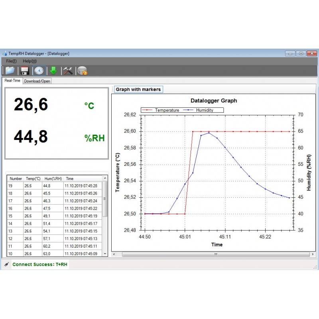This screenshot has height=319, width=319.
Task: Click the Temperature legend entry
Action: click(x=161, y=110)
